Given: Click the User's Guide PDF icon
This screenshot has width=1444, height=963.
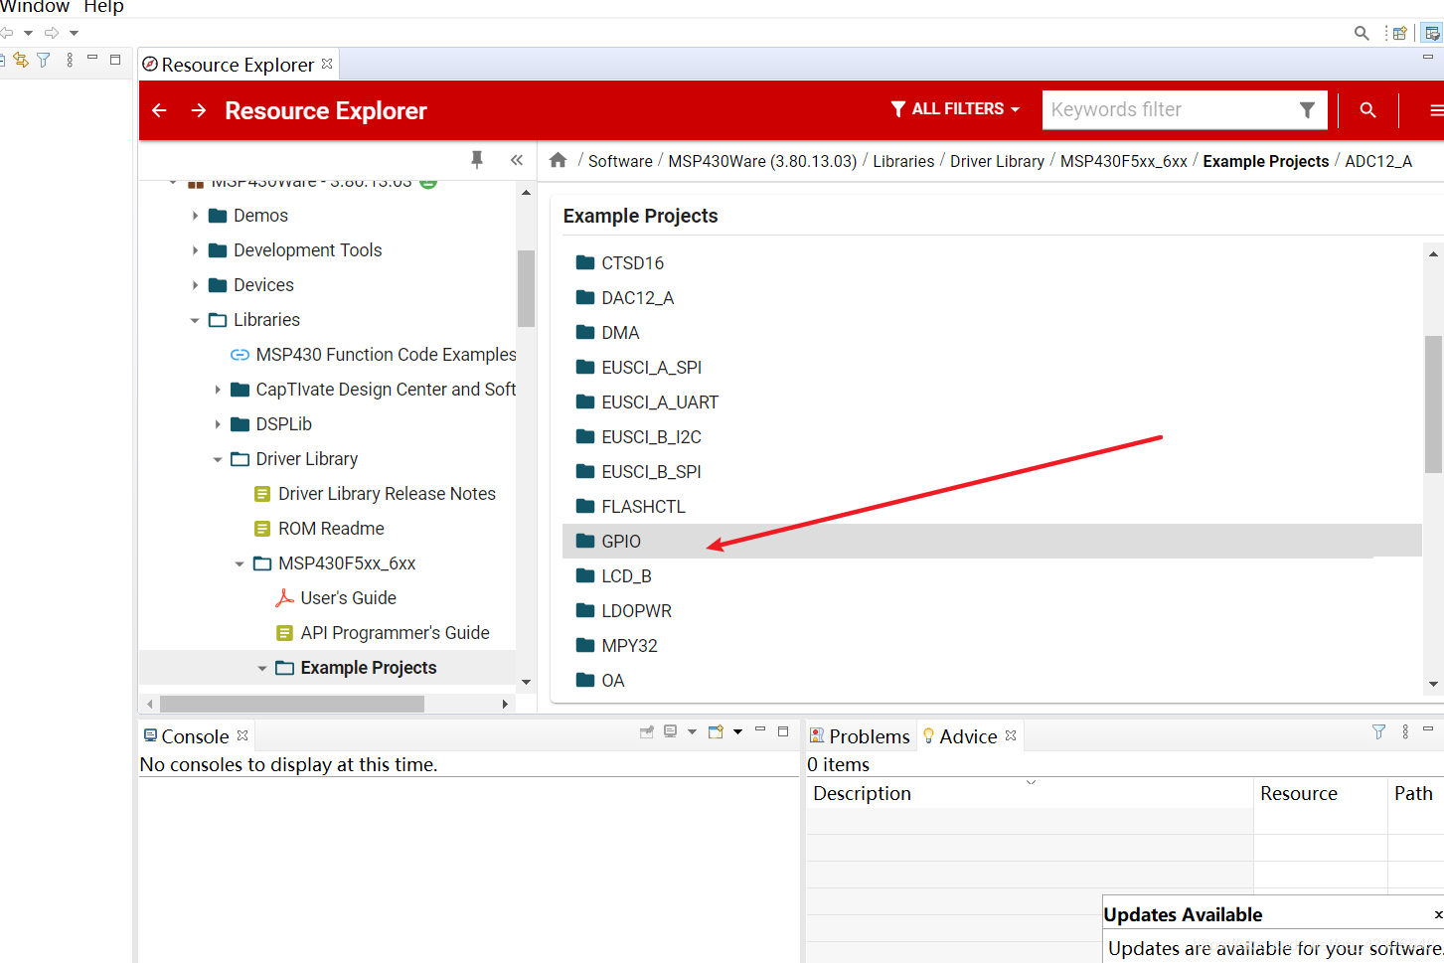Looking at the screenshot, I should [284, 597].
